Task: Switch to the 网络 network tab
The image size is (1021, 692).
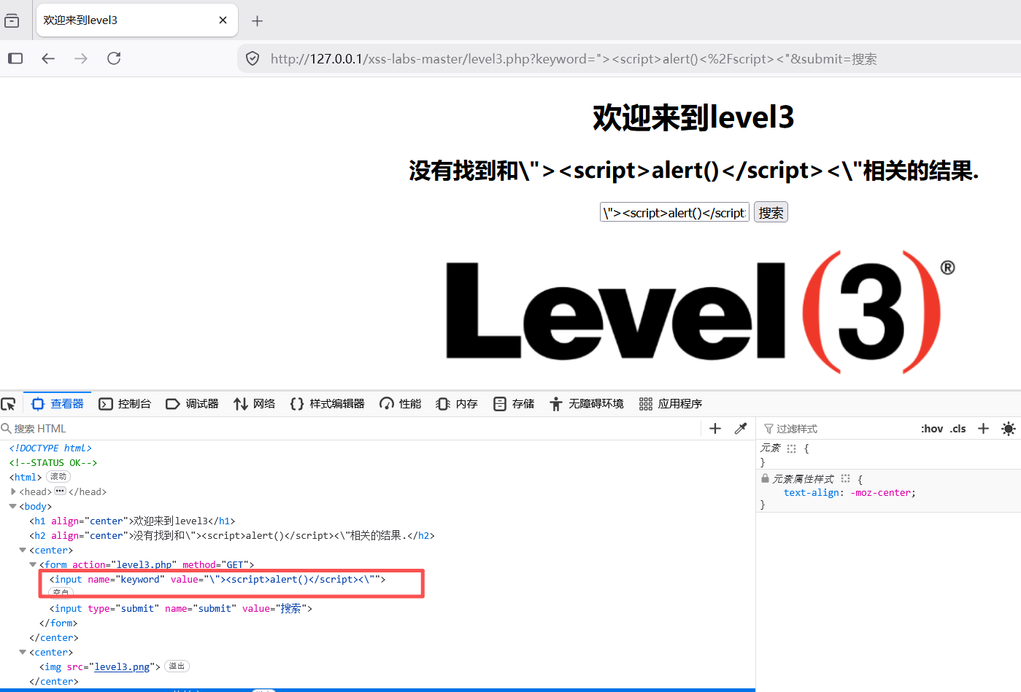Action: (x=255, y=404)
